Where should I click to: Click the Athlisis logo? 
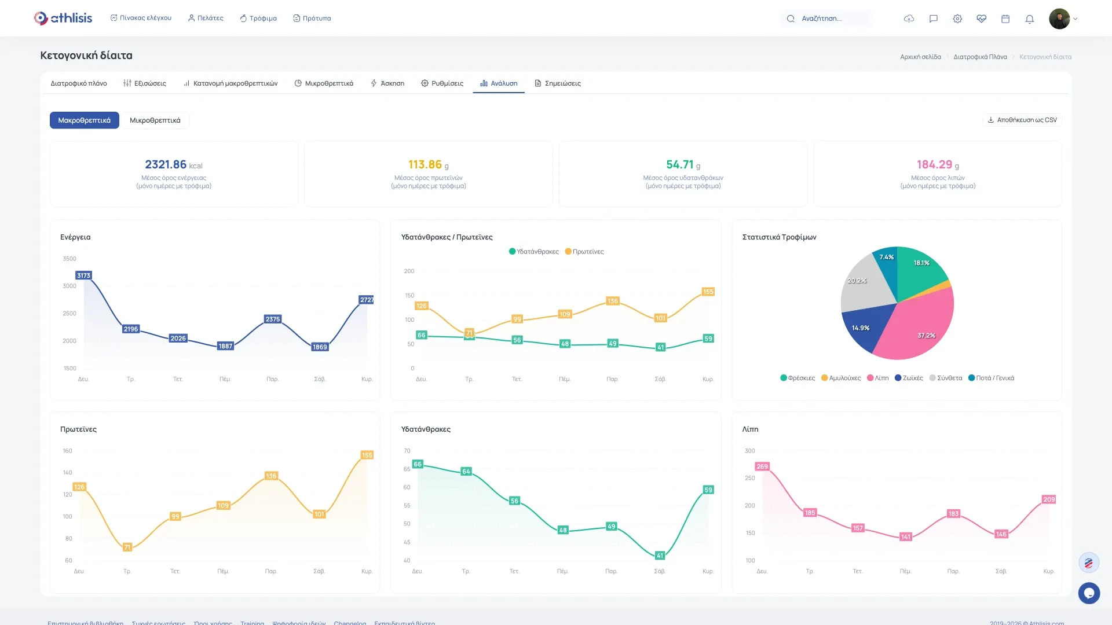click(63, 18)
